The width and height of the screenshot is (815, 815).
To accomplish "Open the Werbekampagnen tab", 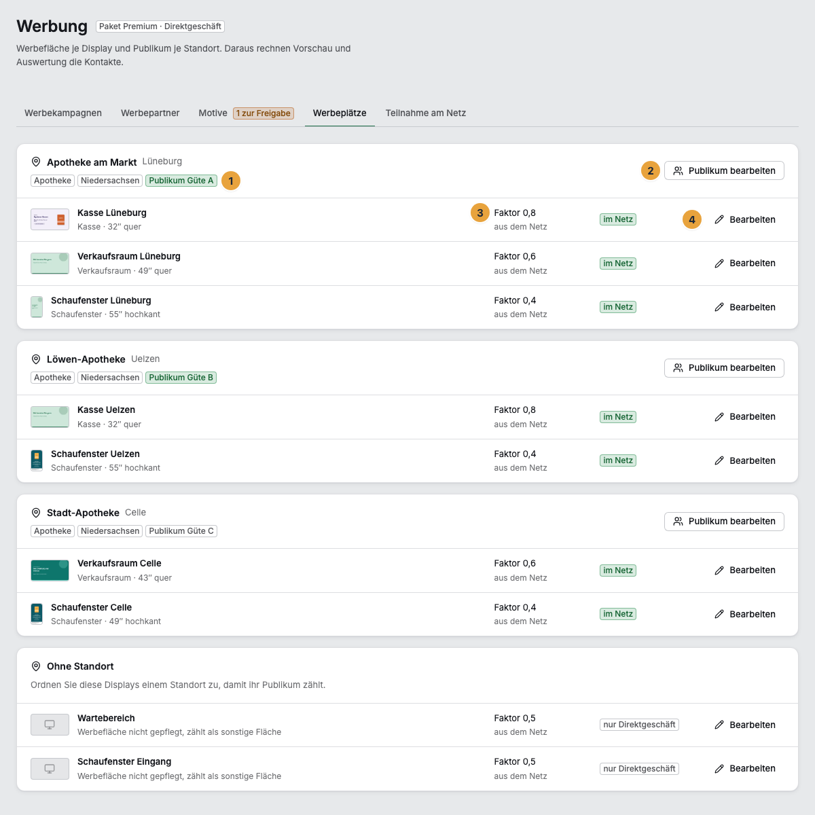I will coord(63,113).
